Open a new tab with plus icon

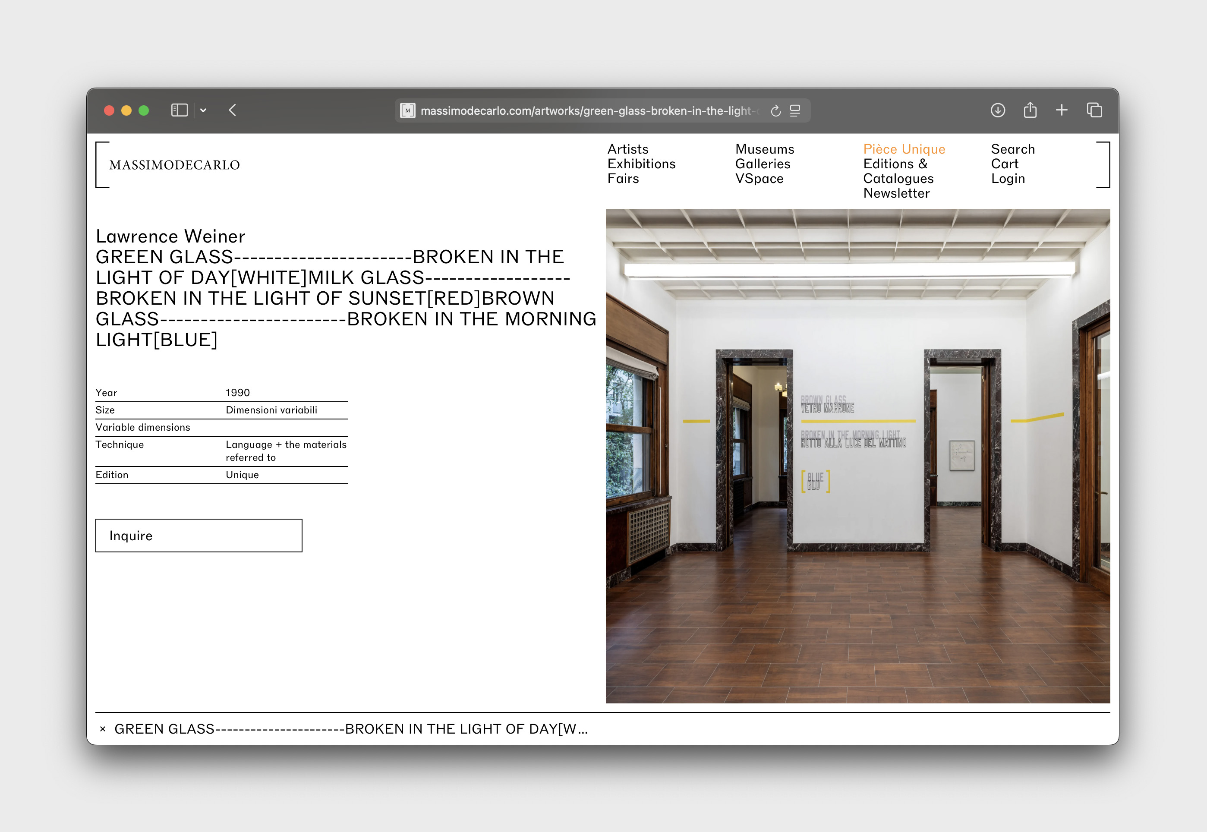pos(1062,110)
